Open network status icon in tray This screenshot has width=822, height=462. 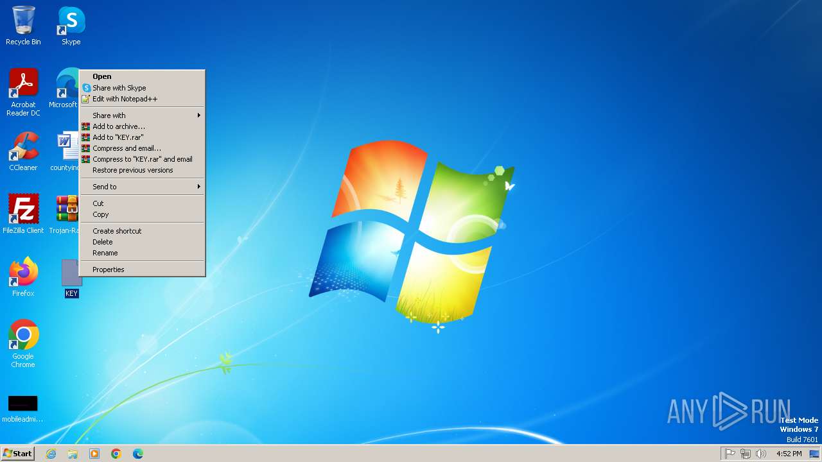746,454
